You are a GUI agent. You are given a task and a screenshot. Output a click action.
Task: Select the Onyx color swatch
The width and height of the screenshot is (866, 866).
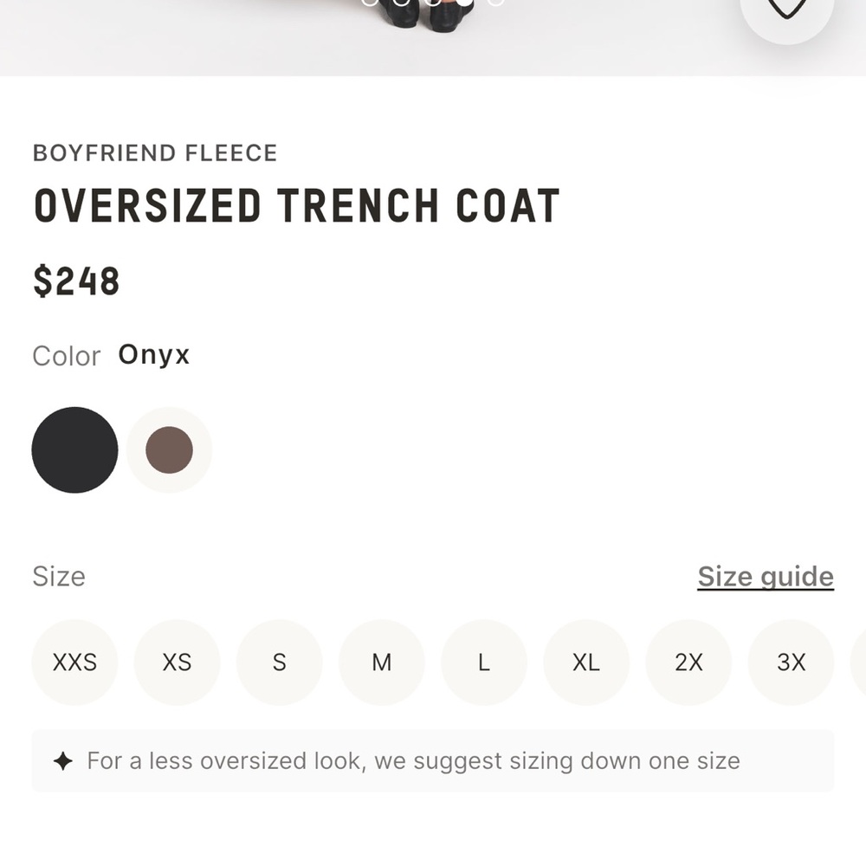[x=74, y=449]
